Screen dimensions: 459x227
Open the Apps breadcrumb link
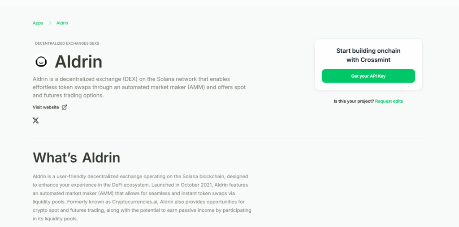pyautogui.click(x=38, y=23)
